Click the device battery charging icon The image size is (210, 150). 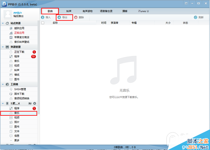tap(30, 103)
